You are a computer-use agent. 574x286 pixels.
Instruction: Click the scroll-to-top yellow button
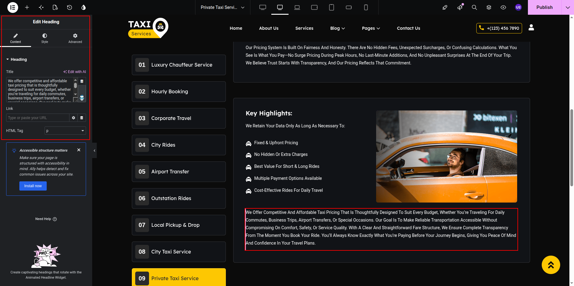551,265
